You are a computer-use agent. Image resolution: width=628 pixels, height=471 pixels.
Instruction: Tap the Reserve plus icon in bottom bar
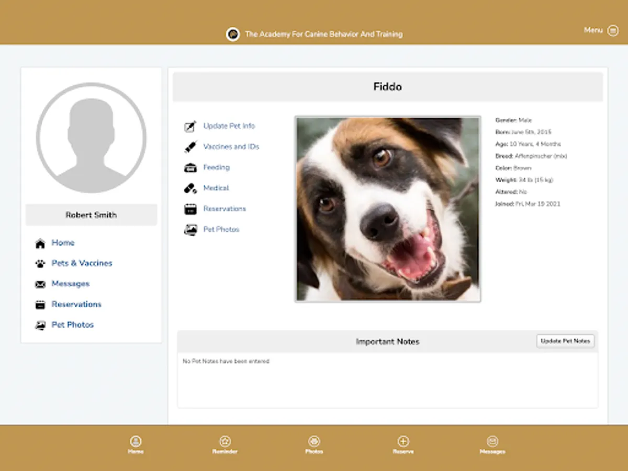click(x=403, y=441)
